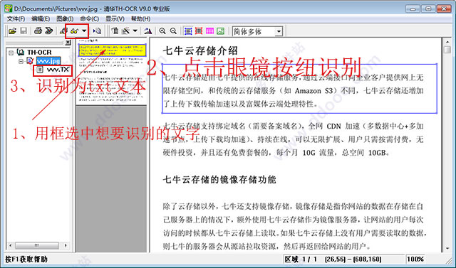Click document vertical scrollbar up arrow

click(447, 43)
